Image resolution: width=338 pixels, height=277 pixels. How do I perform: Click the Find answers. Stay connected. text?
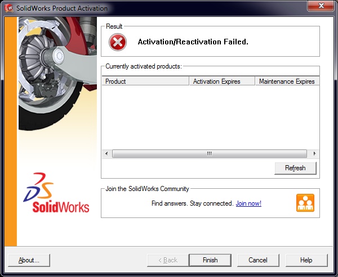[x=193, y=203]
